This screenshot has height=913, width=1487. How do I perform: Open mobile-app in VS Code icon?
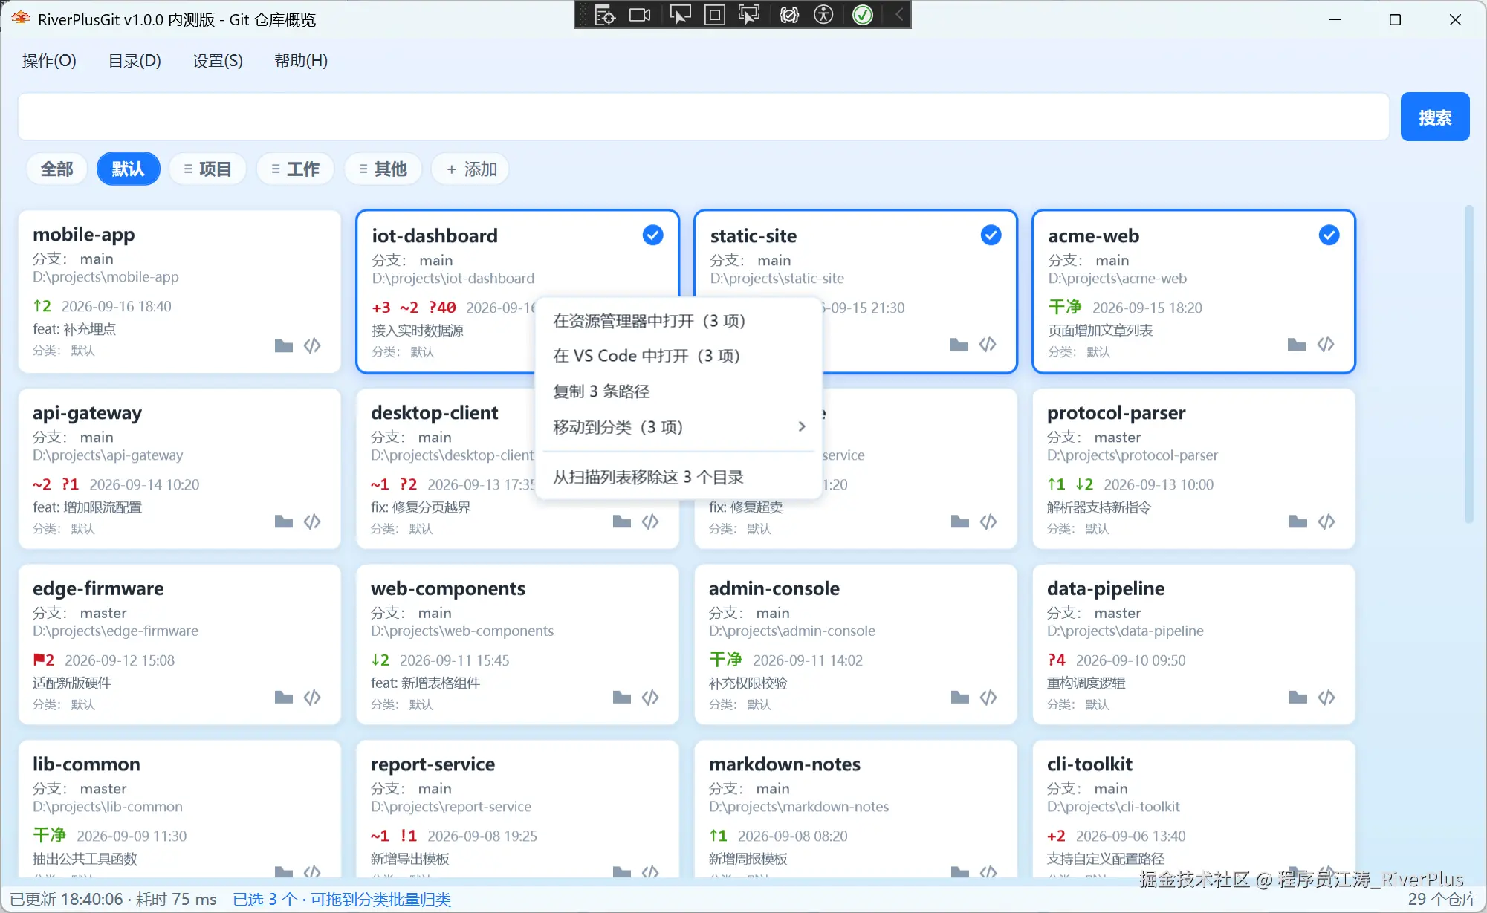pyautogui.click(x=312, y=345)
